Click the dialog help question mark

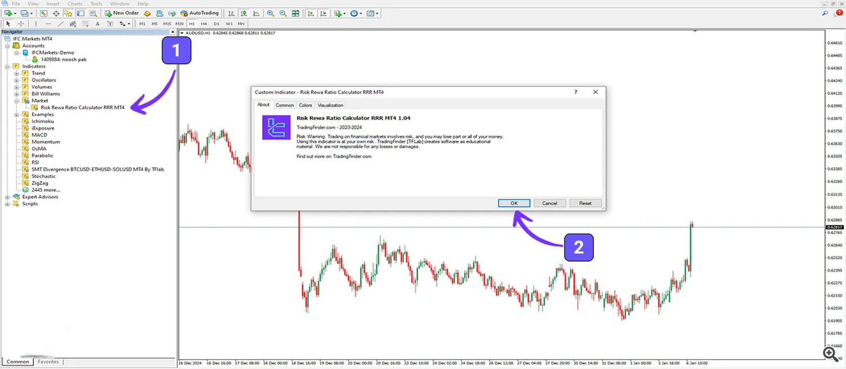[575, 92]
